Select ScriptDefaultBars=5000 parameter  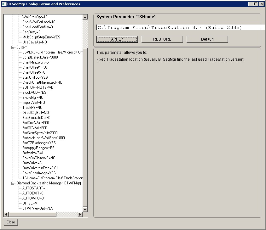point(40,57)
